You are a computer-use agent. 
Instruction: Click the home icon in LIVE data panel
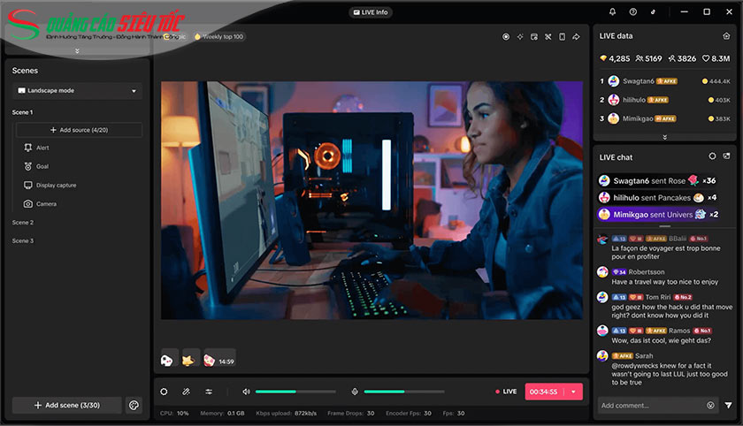[x=726, y=36]
